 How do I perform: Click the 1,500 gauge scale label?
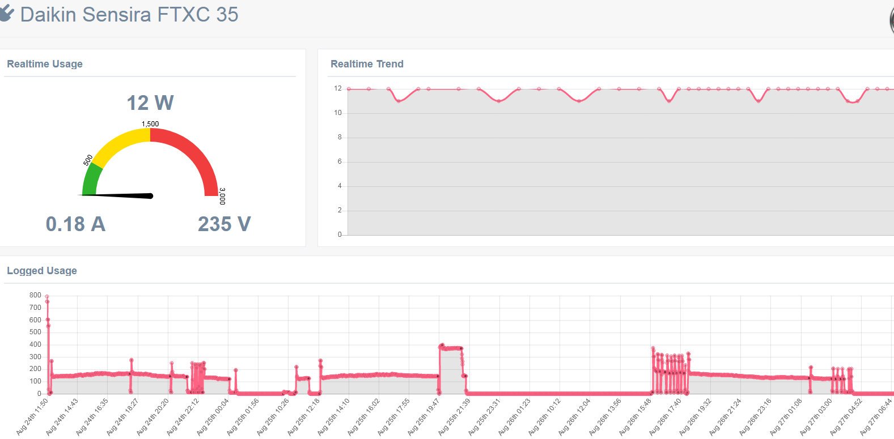(150, 123)
